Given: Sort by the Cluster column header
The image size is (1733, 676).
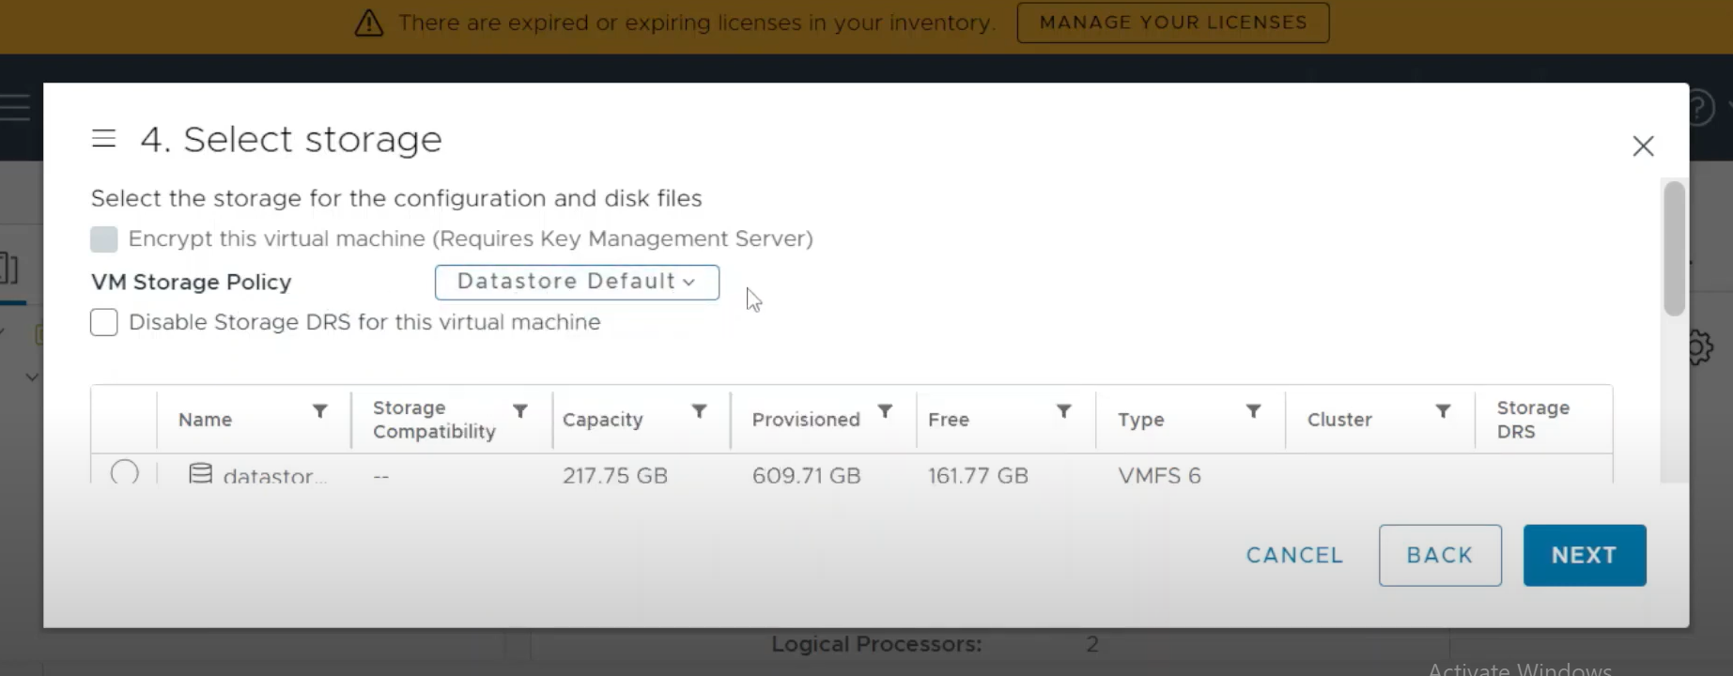Looking at the screenshot, I should click(1339, 420).
